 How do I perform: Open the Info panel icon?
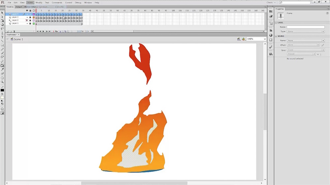pos(271,35)
